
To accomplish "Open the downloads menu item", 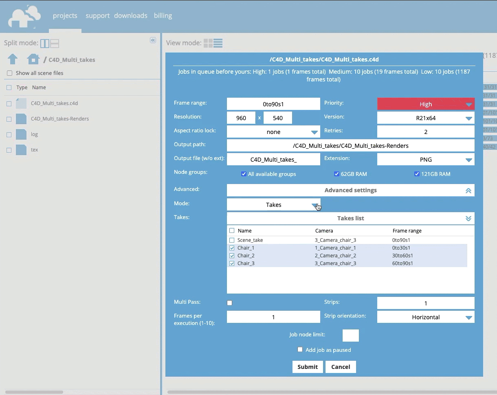I will [131, 15].
